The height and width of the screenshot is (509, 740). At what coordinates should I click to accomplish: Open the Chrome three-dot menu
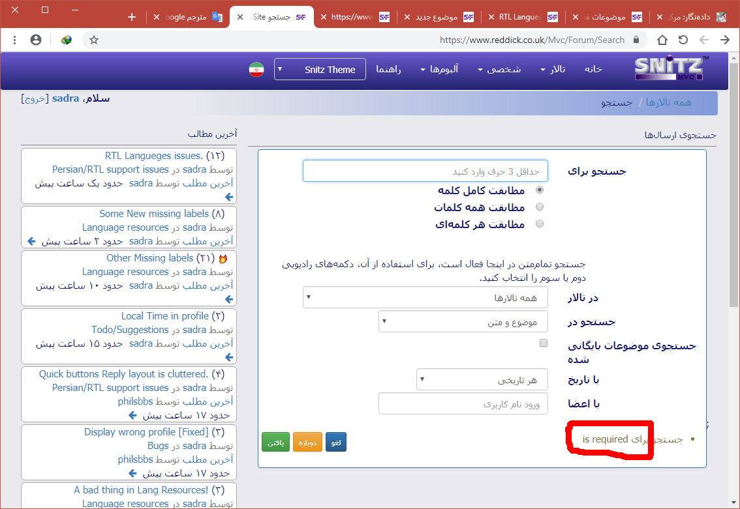13,40
